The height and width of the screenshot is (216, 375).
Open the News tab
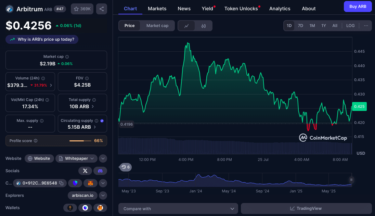tap(184, 9)
